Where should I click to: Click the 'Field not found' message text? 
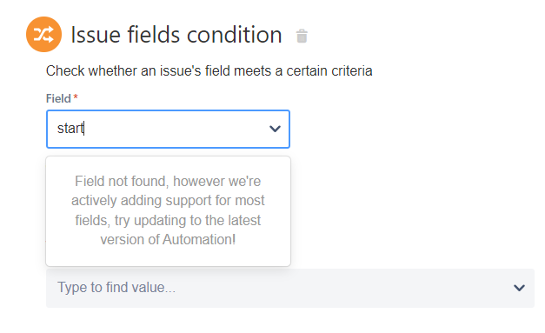pos(168,210)
